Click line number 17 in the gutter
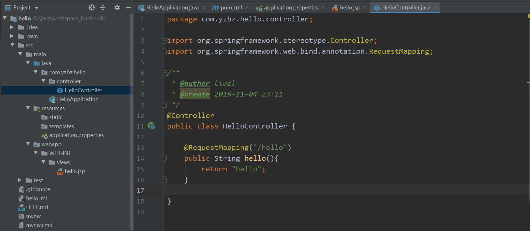This screenshot has width=530, height=231. (140, 190)
